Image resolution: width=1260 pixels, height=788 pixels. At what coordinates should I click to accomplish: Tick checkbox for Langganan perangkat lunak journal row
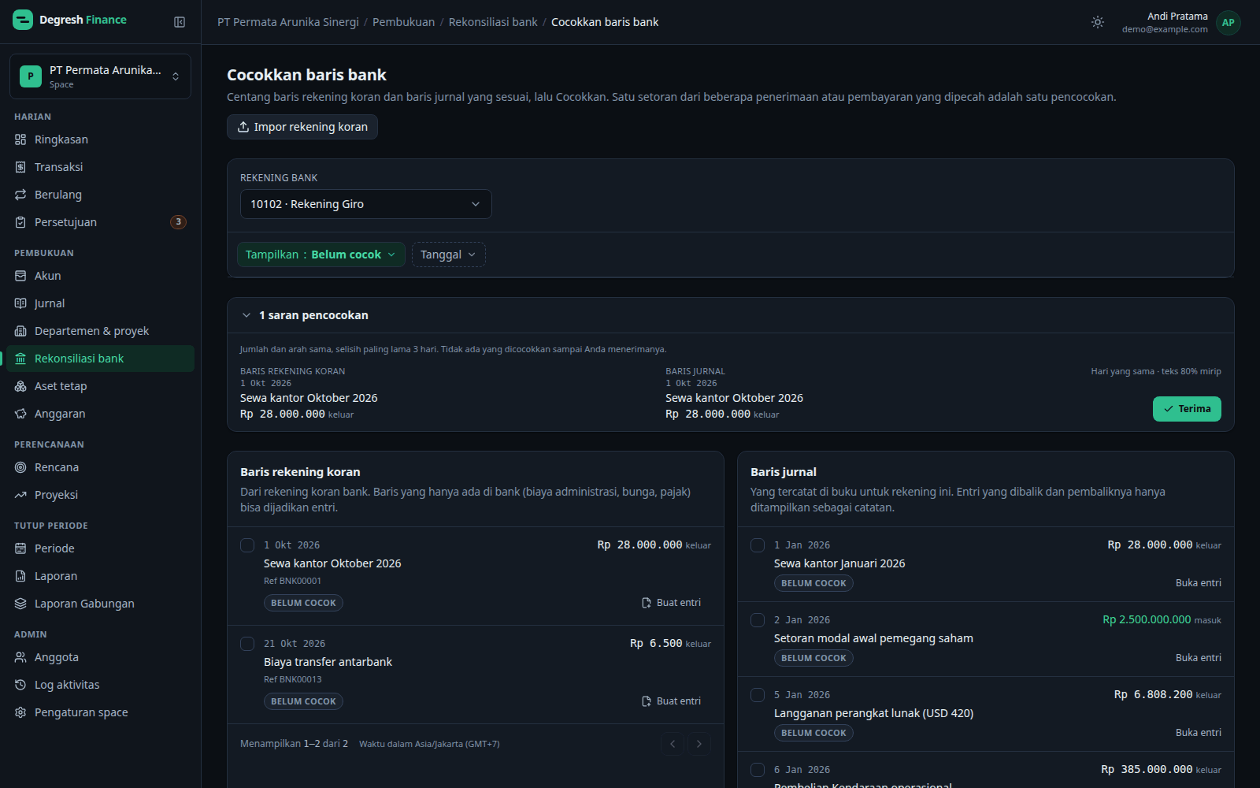tap(758, 695)
